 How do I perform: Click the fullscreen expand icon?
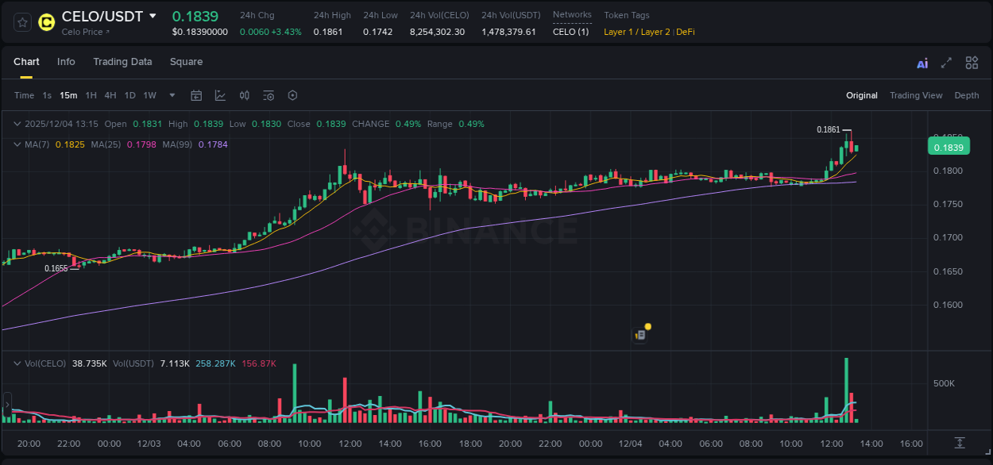[945, 62]
